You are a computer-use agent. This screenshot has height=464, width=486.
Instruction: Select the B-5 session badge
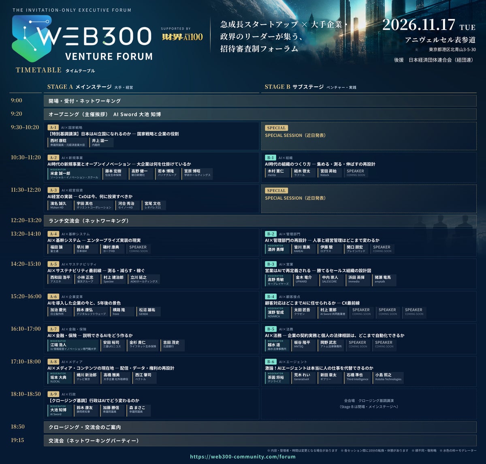pos(271,329)
